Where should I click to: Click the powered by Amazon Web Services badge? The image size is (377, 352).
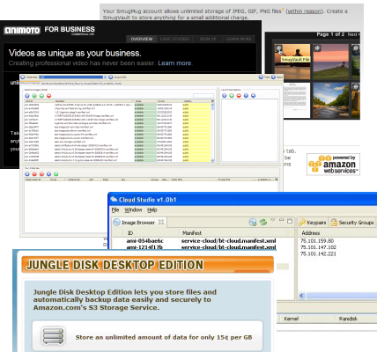pos(333,165)
